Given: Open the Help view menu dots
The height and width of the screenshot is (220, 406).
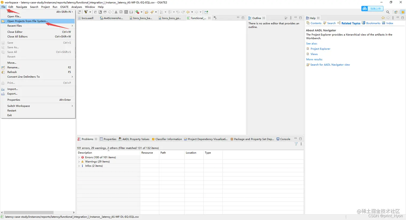Looking at the screenshot, I should click(393, 18).
